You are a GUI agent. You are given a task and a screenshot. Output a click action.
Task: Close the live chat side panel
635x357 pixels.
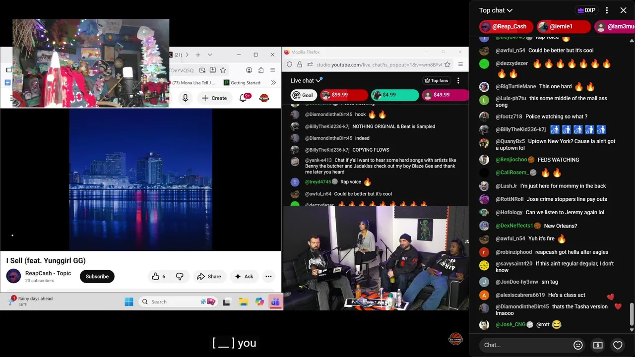[623, 10]
